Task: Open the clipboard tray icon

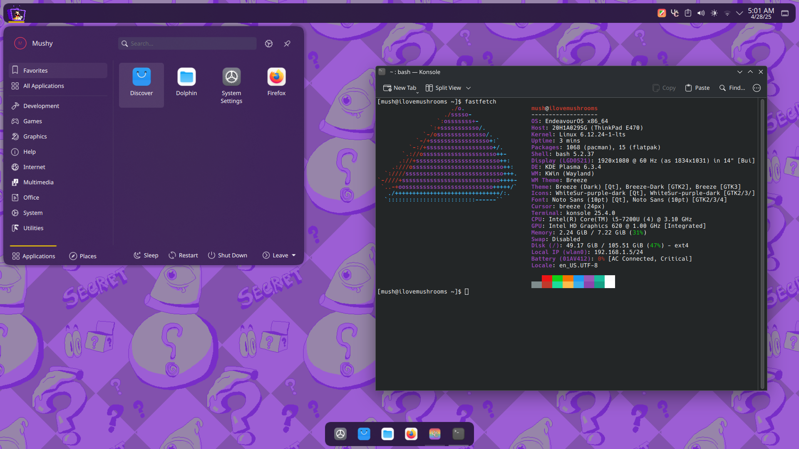Action: (688, 13)
